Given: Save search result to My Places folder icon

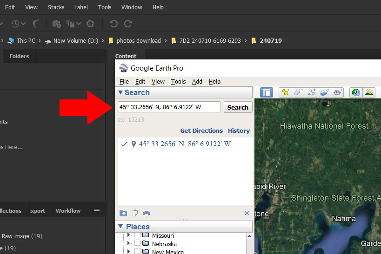Looking at the screenshot, I should [x=123, y=213].
